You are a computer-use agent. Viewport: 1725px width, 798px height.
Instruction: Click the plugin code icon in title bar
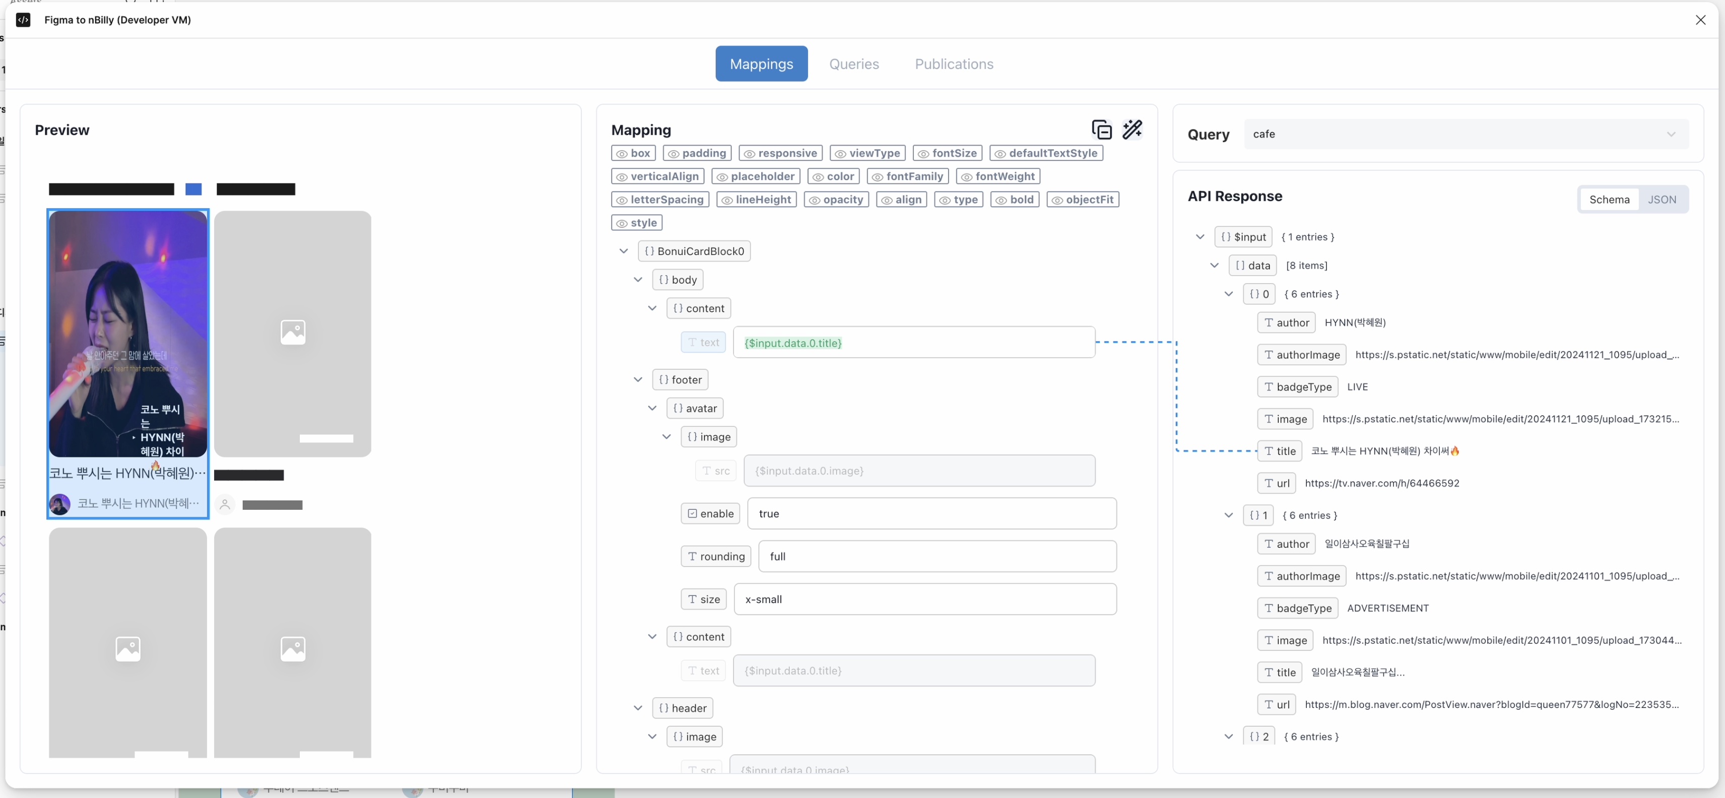click(x=23, y=20)
